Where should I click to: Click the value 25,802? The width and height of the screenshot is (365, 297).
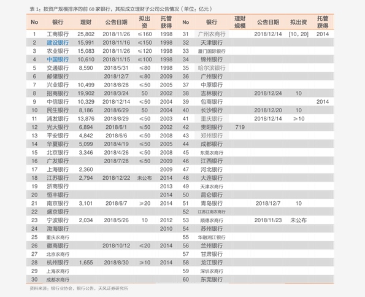tap(86, 34)
